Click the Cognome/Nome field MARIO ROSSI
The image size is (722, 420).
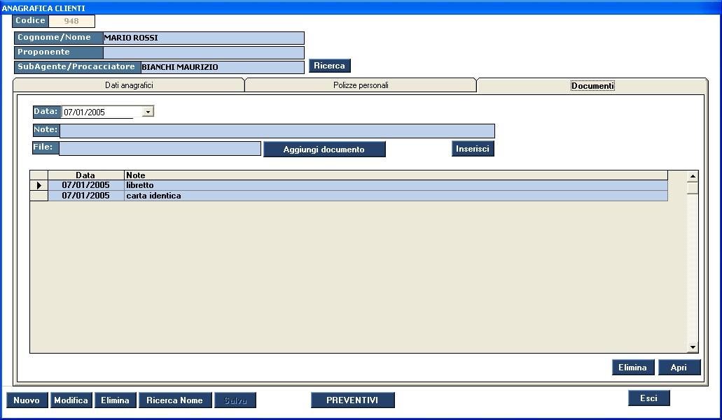(204, 38)
